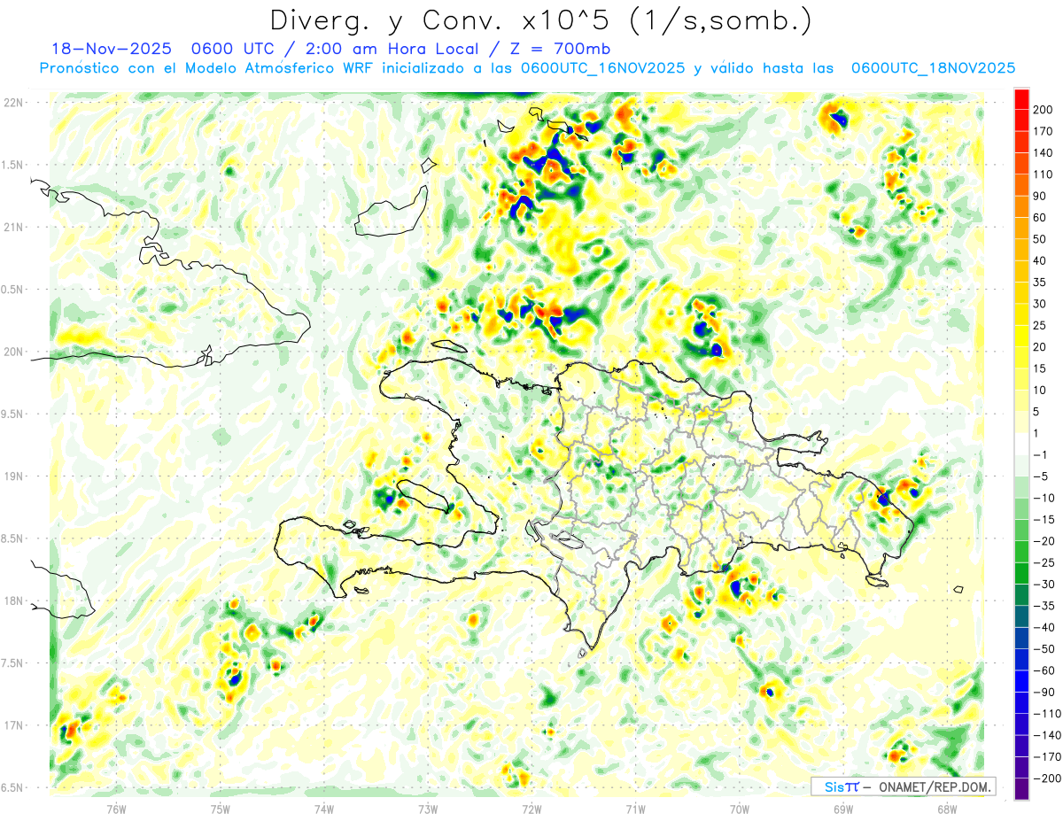1063x821 pixels.
Task: Click the '76W' longitude axis label
Action: pos(116,809)
